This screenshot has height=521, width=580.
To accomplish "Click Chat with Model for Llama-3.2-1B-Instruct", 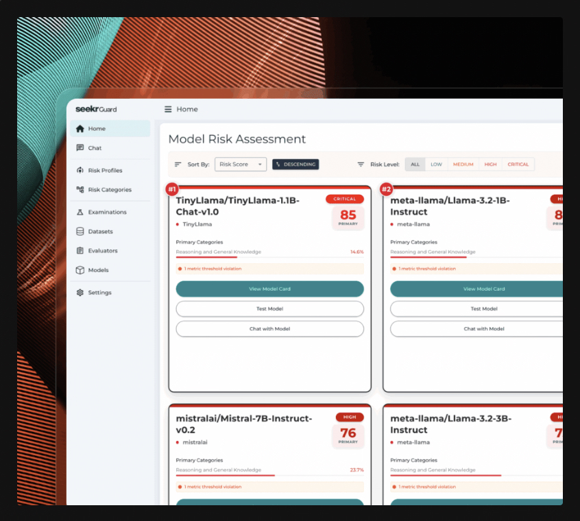I will (483, 329).
